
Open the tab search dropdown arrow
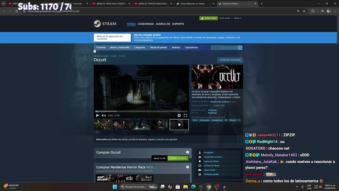pos(3,4)
